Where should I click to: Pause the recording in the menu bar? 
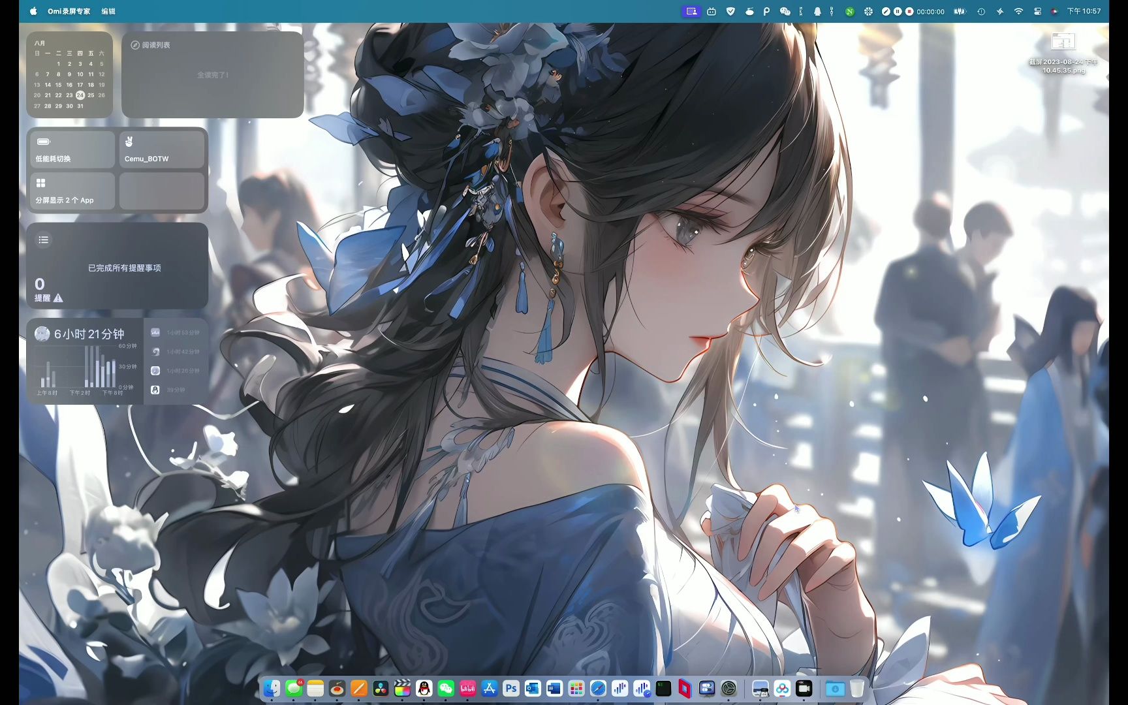(898, 11)
